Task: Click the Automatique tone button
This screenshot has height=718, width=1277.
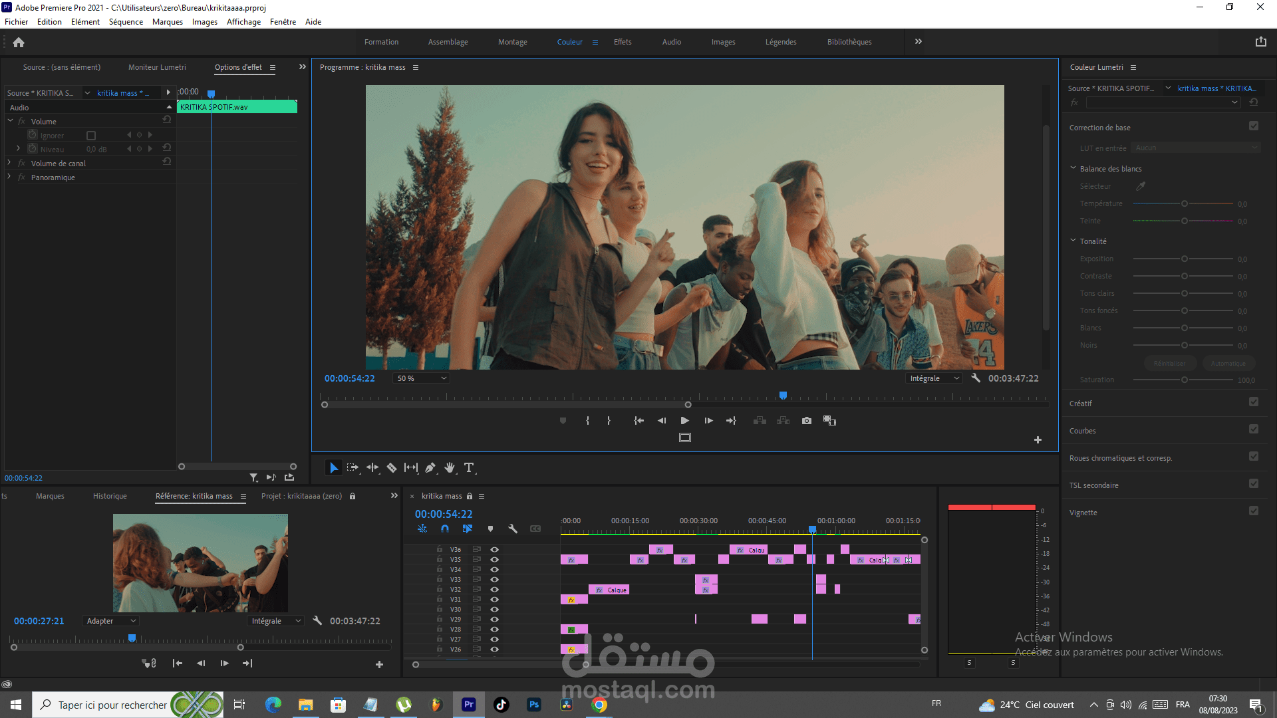Action: 1228,364
